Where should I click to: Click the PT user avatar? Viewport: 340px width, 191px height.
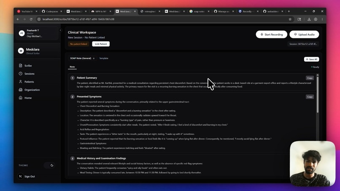coord(22,33)
